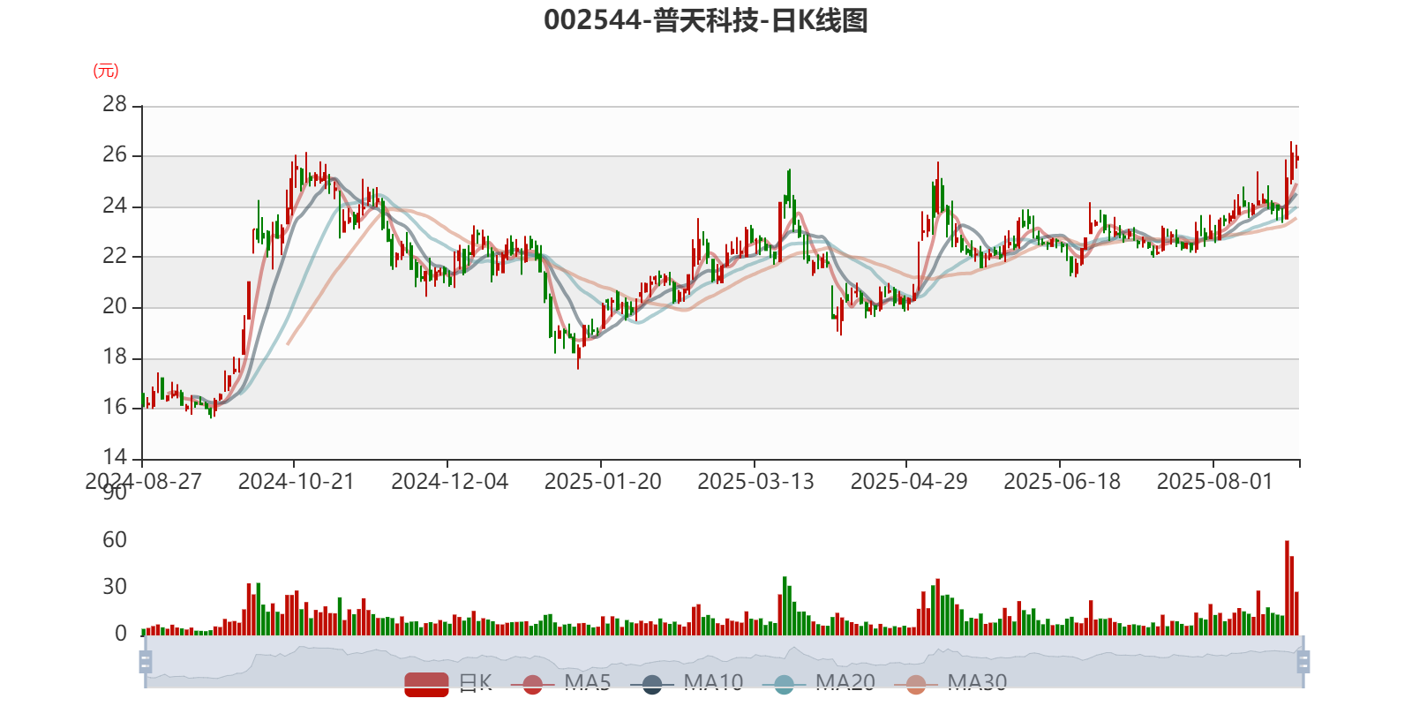Click the left handle of the zoom slider
The image size is (1412, 706).
point(146,662)
